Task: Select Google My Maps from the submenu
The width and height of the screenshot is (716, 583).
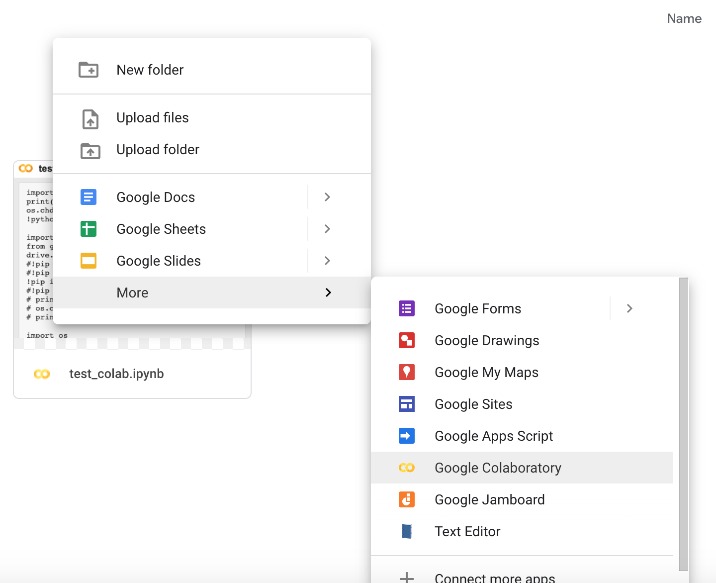Action: coord(522,372)
